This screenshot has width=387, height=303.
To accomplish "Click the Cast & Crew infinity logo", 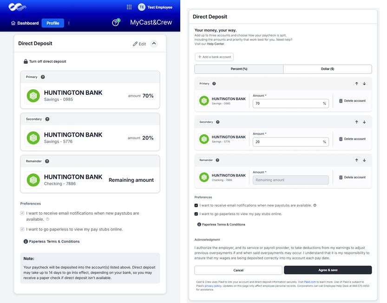I will [17, 7].
